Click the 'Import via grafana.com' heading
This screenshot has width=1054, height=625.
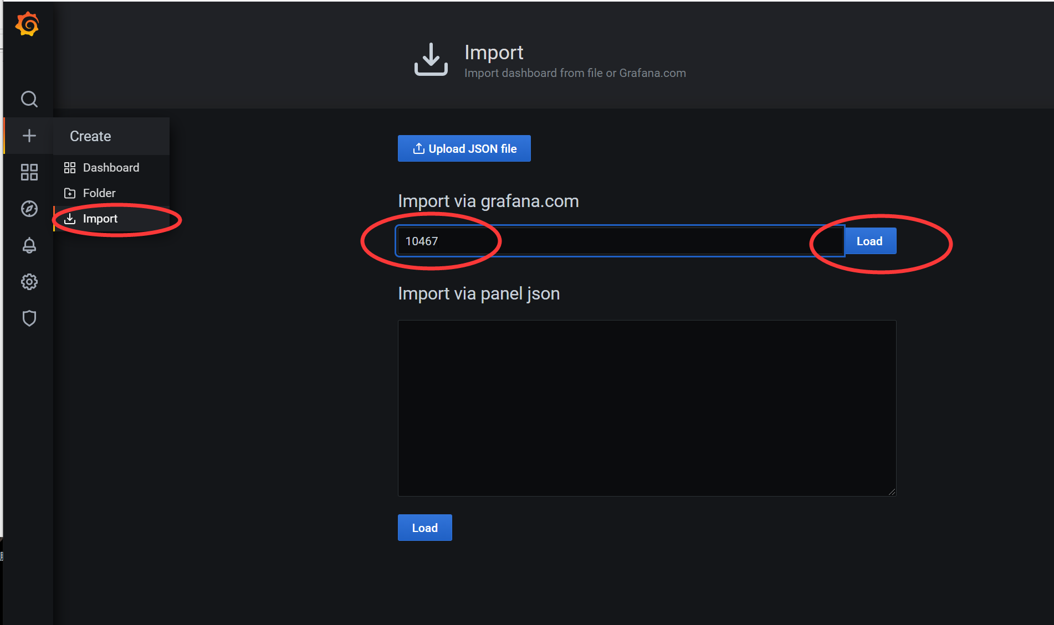coord(488,201)
